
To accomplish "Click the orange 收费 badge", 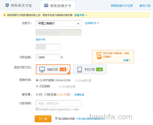I will [x=63, y=70].
